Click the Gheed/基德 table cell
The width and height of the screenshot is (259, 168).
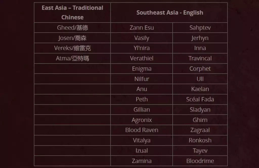coord(72,28)
